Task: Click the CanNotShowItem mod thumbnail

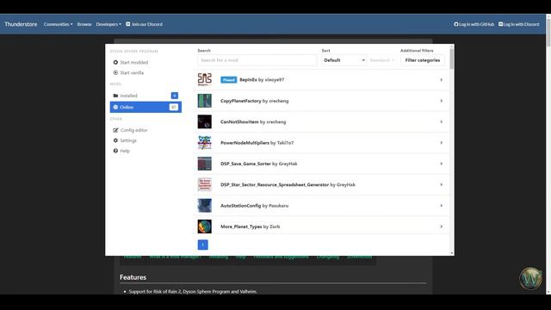Action: coord(205,121)
